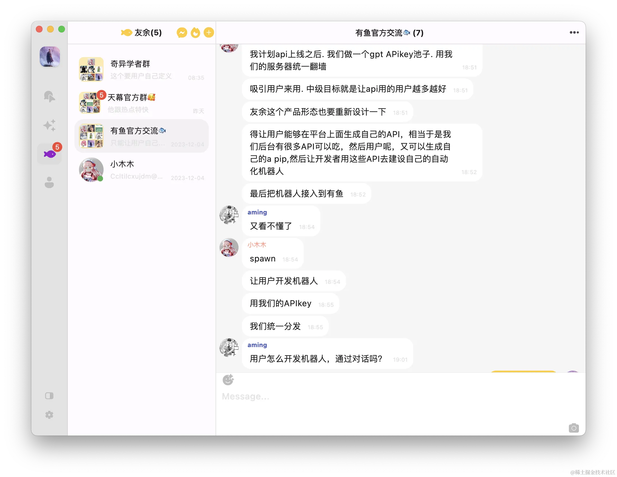
Task: Select the 小木木 direct chat
Action: pyautogui.click(x=142, y=170)
